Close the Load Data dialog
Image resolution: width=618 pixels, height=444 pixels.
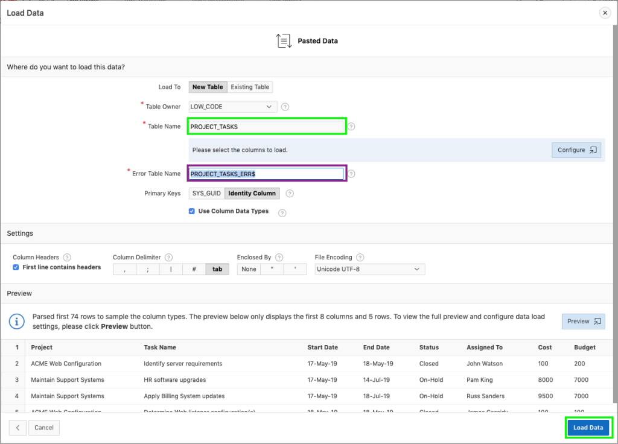point(605,13)
